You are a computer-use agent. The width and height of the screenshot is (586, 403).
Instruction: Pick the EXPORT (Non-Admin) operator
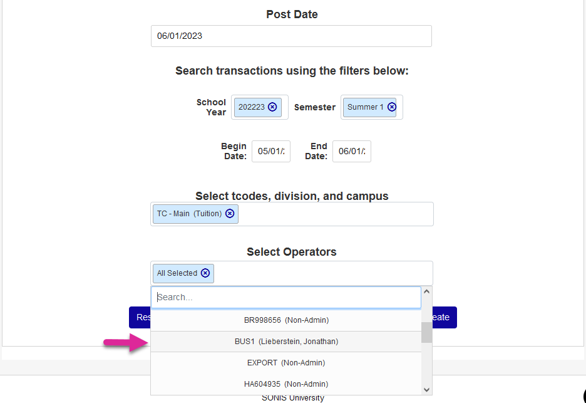click(x=286, y=363)
